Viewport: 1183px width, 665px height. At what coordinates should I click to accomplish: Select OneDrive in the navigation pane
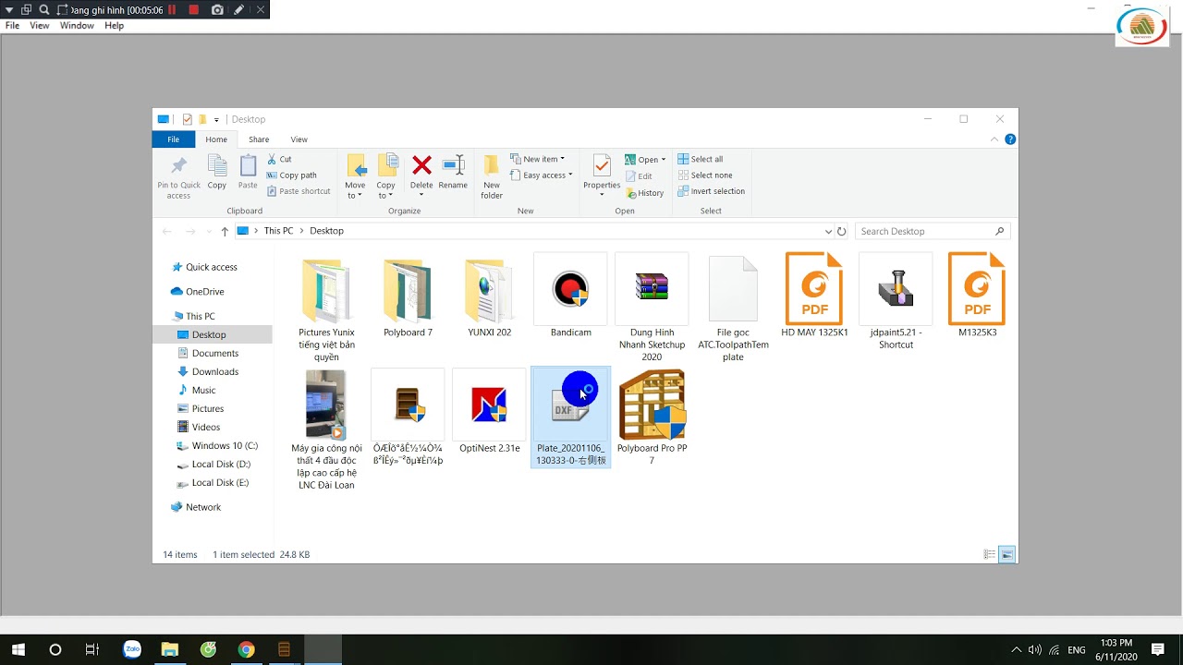click(x=204, y=292)
